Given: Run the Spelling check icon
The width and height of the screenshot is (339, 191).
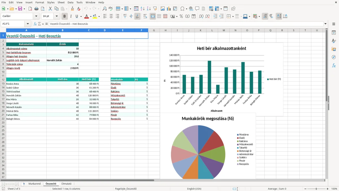Looking at the screenshot, I should point(111,9).
